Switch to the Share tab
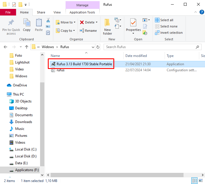Viewport: 205px width, 184px height. click(41, 12)
